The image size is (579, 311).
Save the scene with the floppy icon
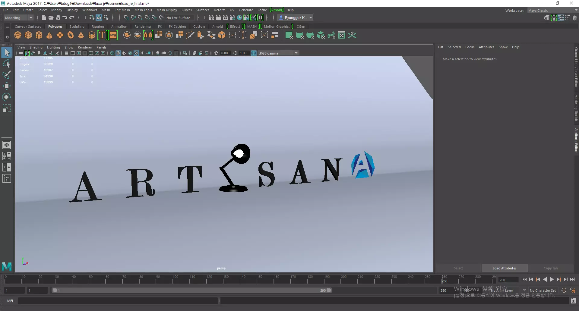(x=58, y=17)
